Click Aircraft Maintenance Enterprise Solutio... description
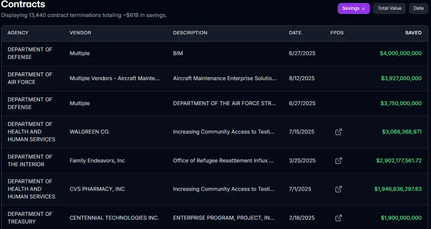431x229 pixels. pyautogui.click(x=225, y=78)
